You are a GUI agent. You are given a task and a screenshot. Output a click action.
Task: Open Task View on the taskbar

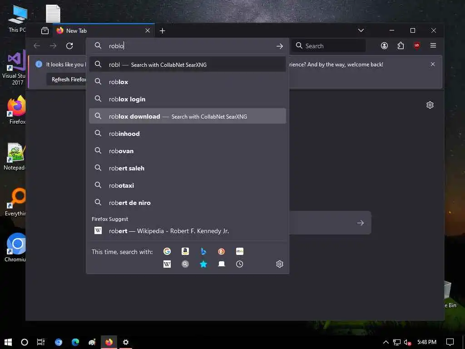pyautogui.click(x=40, y=342)
